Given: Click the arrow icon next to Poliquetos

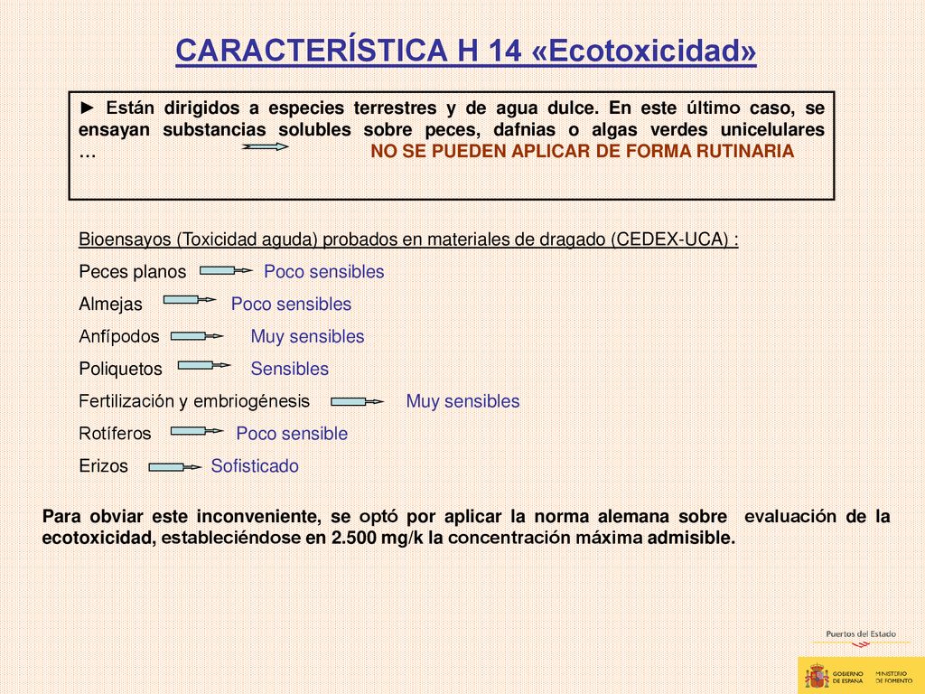Looking at the screenshot, I should point(204,365).
